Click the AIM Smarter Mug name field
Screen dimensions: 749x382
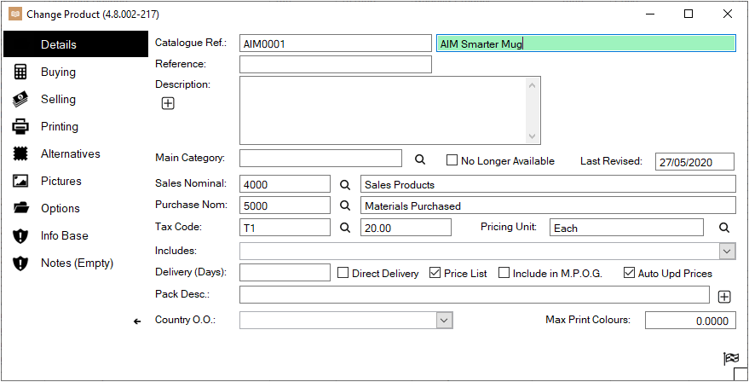click(x=586, y=43)
